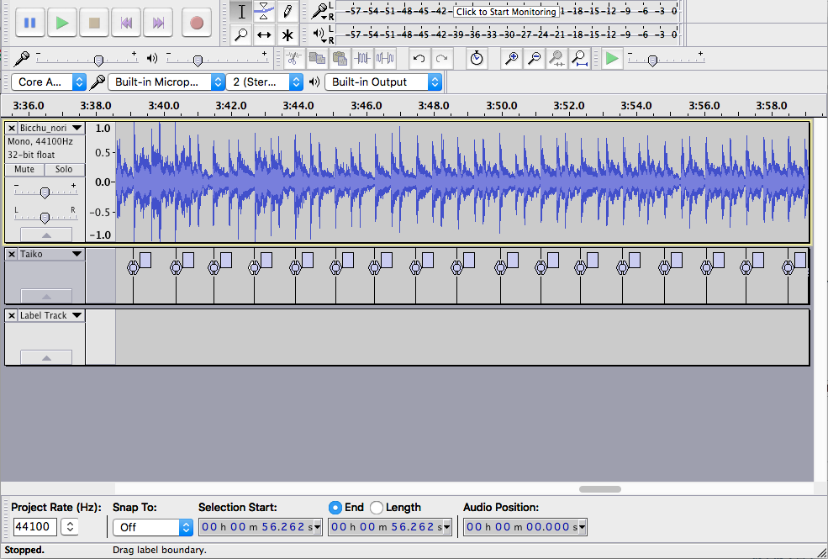Open the Core Audio host dropdown

tap(49, 82)
